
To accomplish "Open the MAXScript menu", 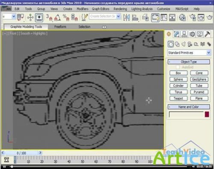I will [182, 9].
